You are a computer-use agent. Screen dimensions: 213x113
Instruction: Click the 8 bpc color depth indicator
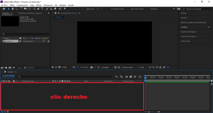pos(19,68)
